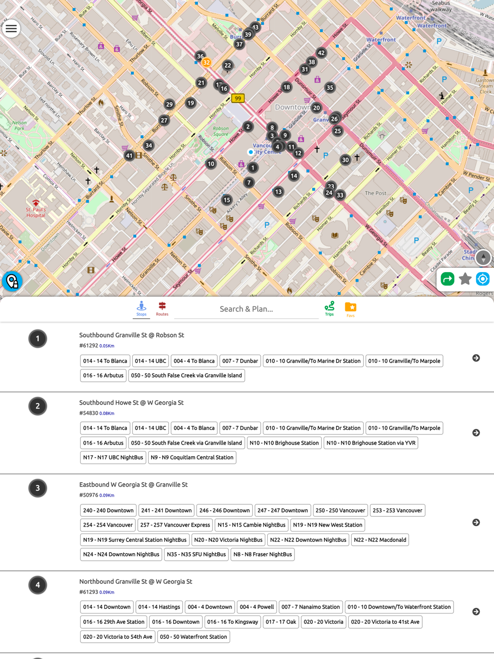Tap the map location pin lock icon
This screenshot has height=659, width=494.
[x=12, y=281]
